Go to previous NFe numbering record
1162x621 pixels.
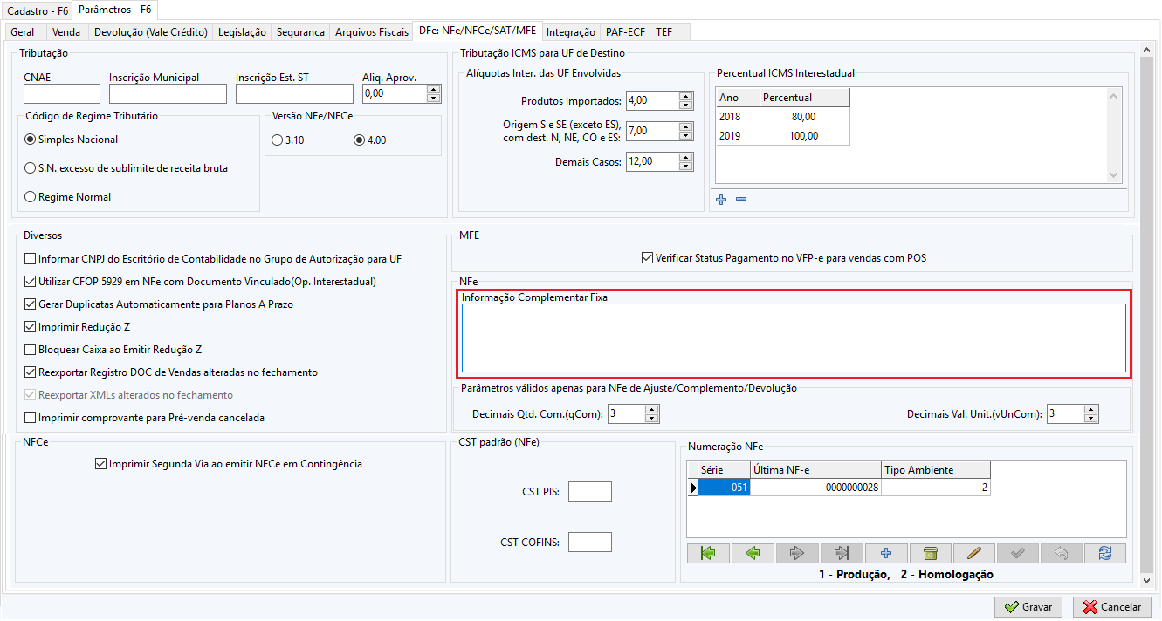[x=753, y=553]
